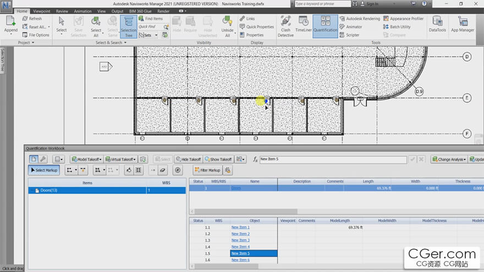
Task: Toggle the Selection Tree panel
Action: click(x=128, y=26)
